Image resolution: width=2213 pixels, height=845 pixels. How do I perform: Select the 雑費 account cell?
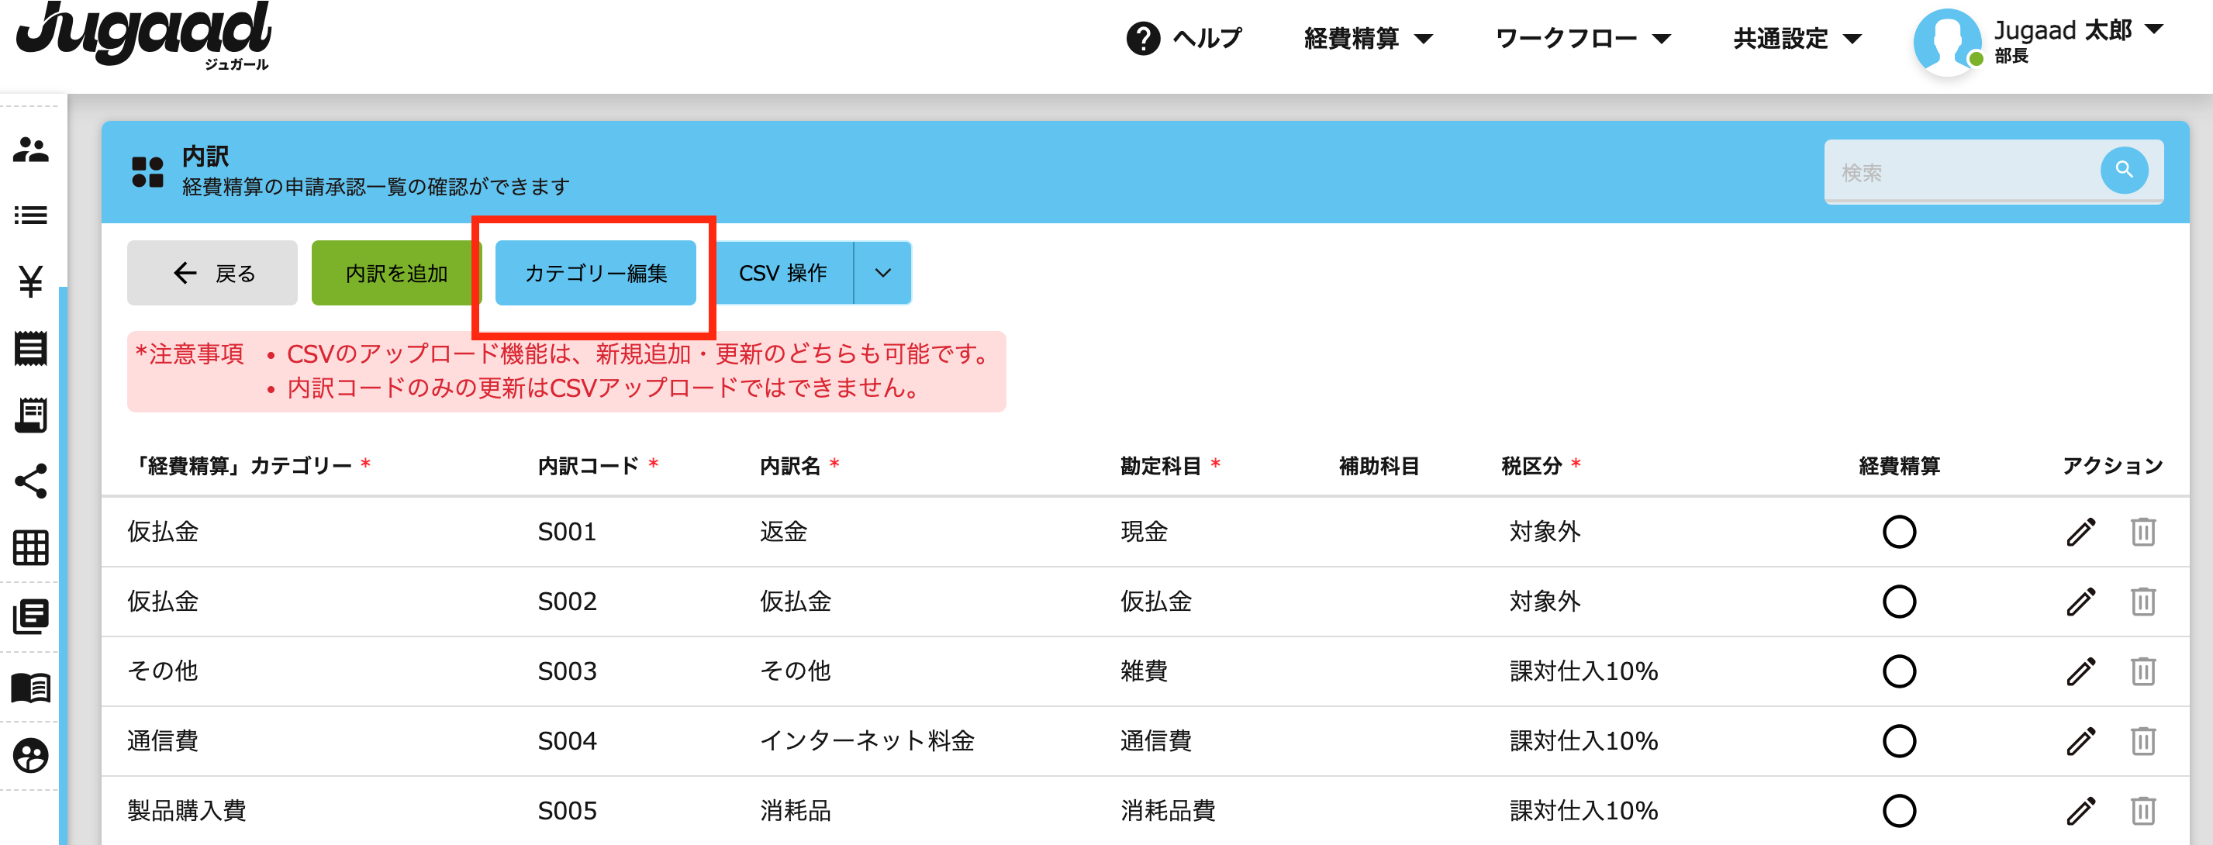point(1144,671)
